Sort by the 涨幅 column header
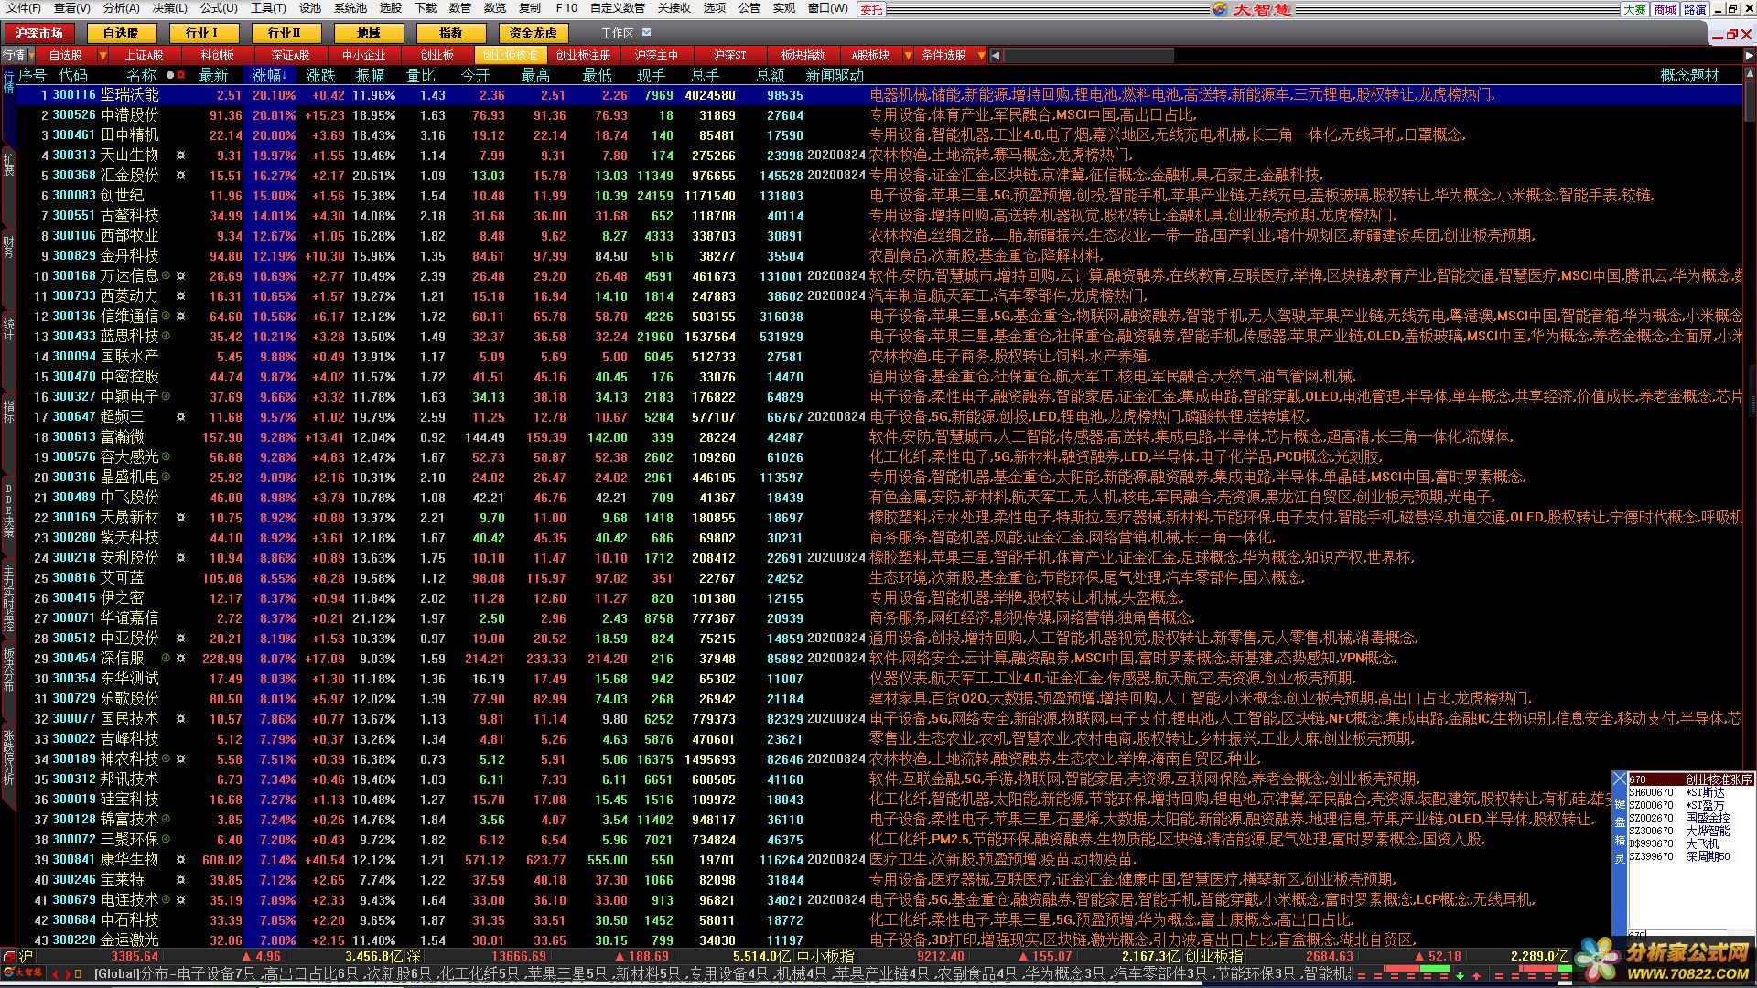Screen dimensions: 1757x988 coord(268,76)
